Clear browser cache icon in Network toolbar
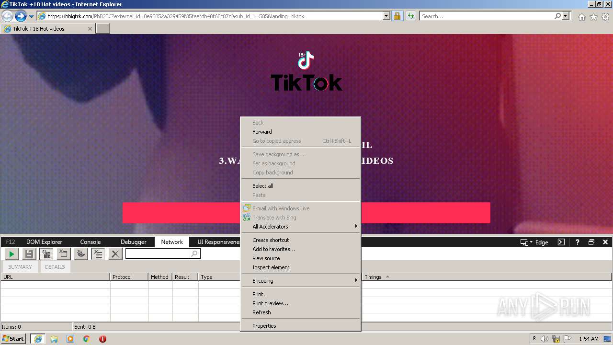613x345 pixels. 63,254
